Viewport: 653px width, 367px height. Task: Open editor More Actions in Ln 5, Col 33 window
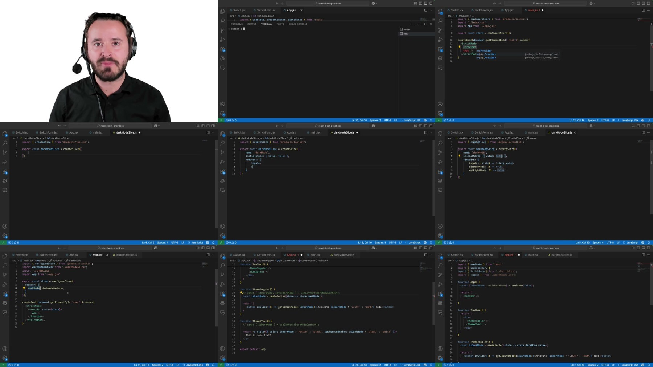648,132
